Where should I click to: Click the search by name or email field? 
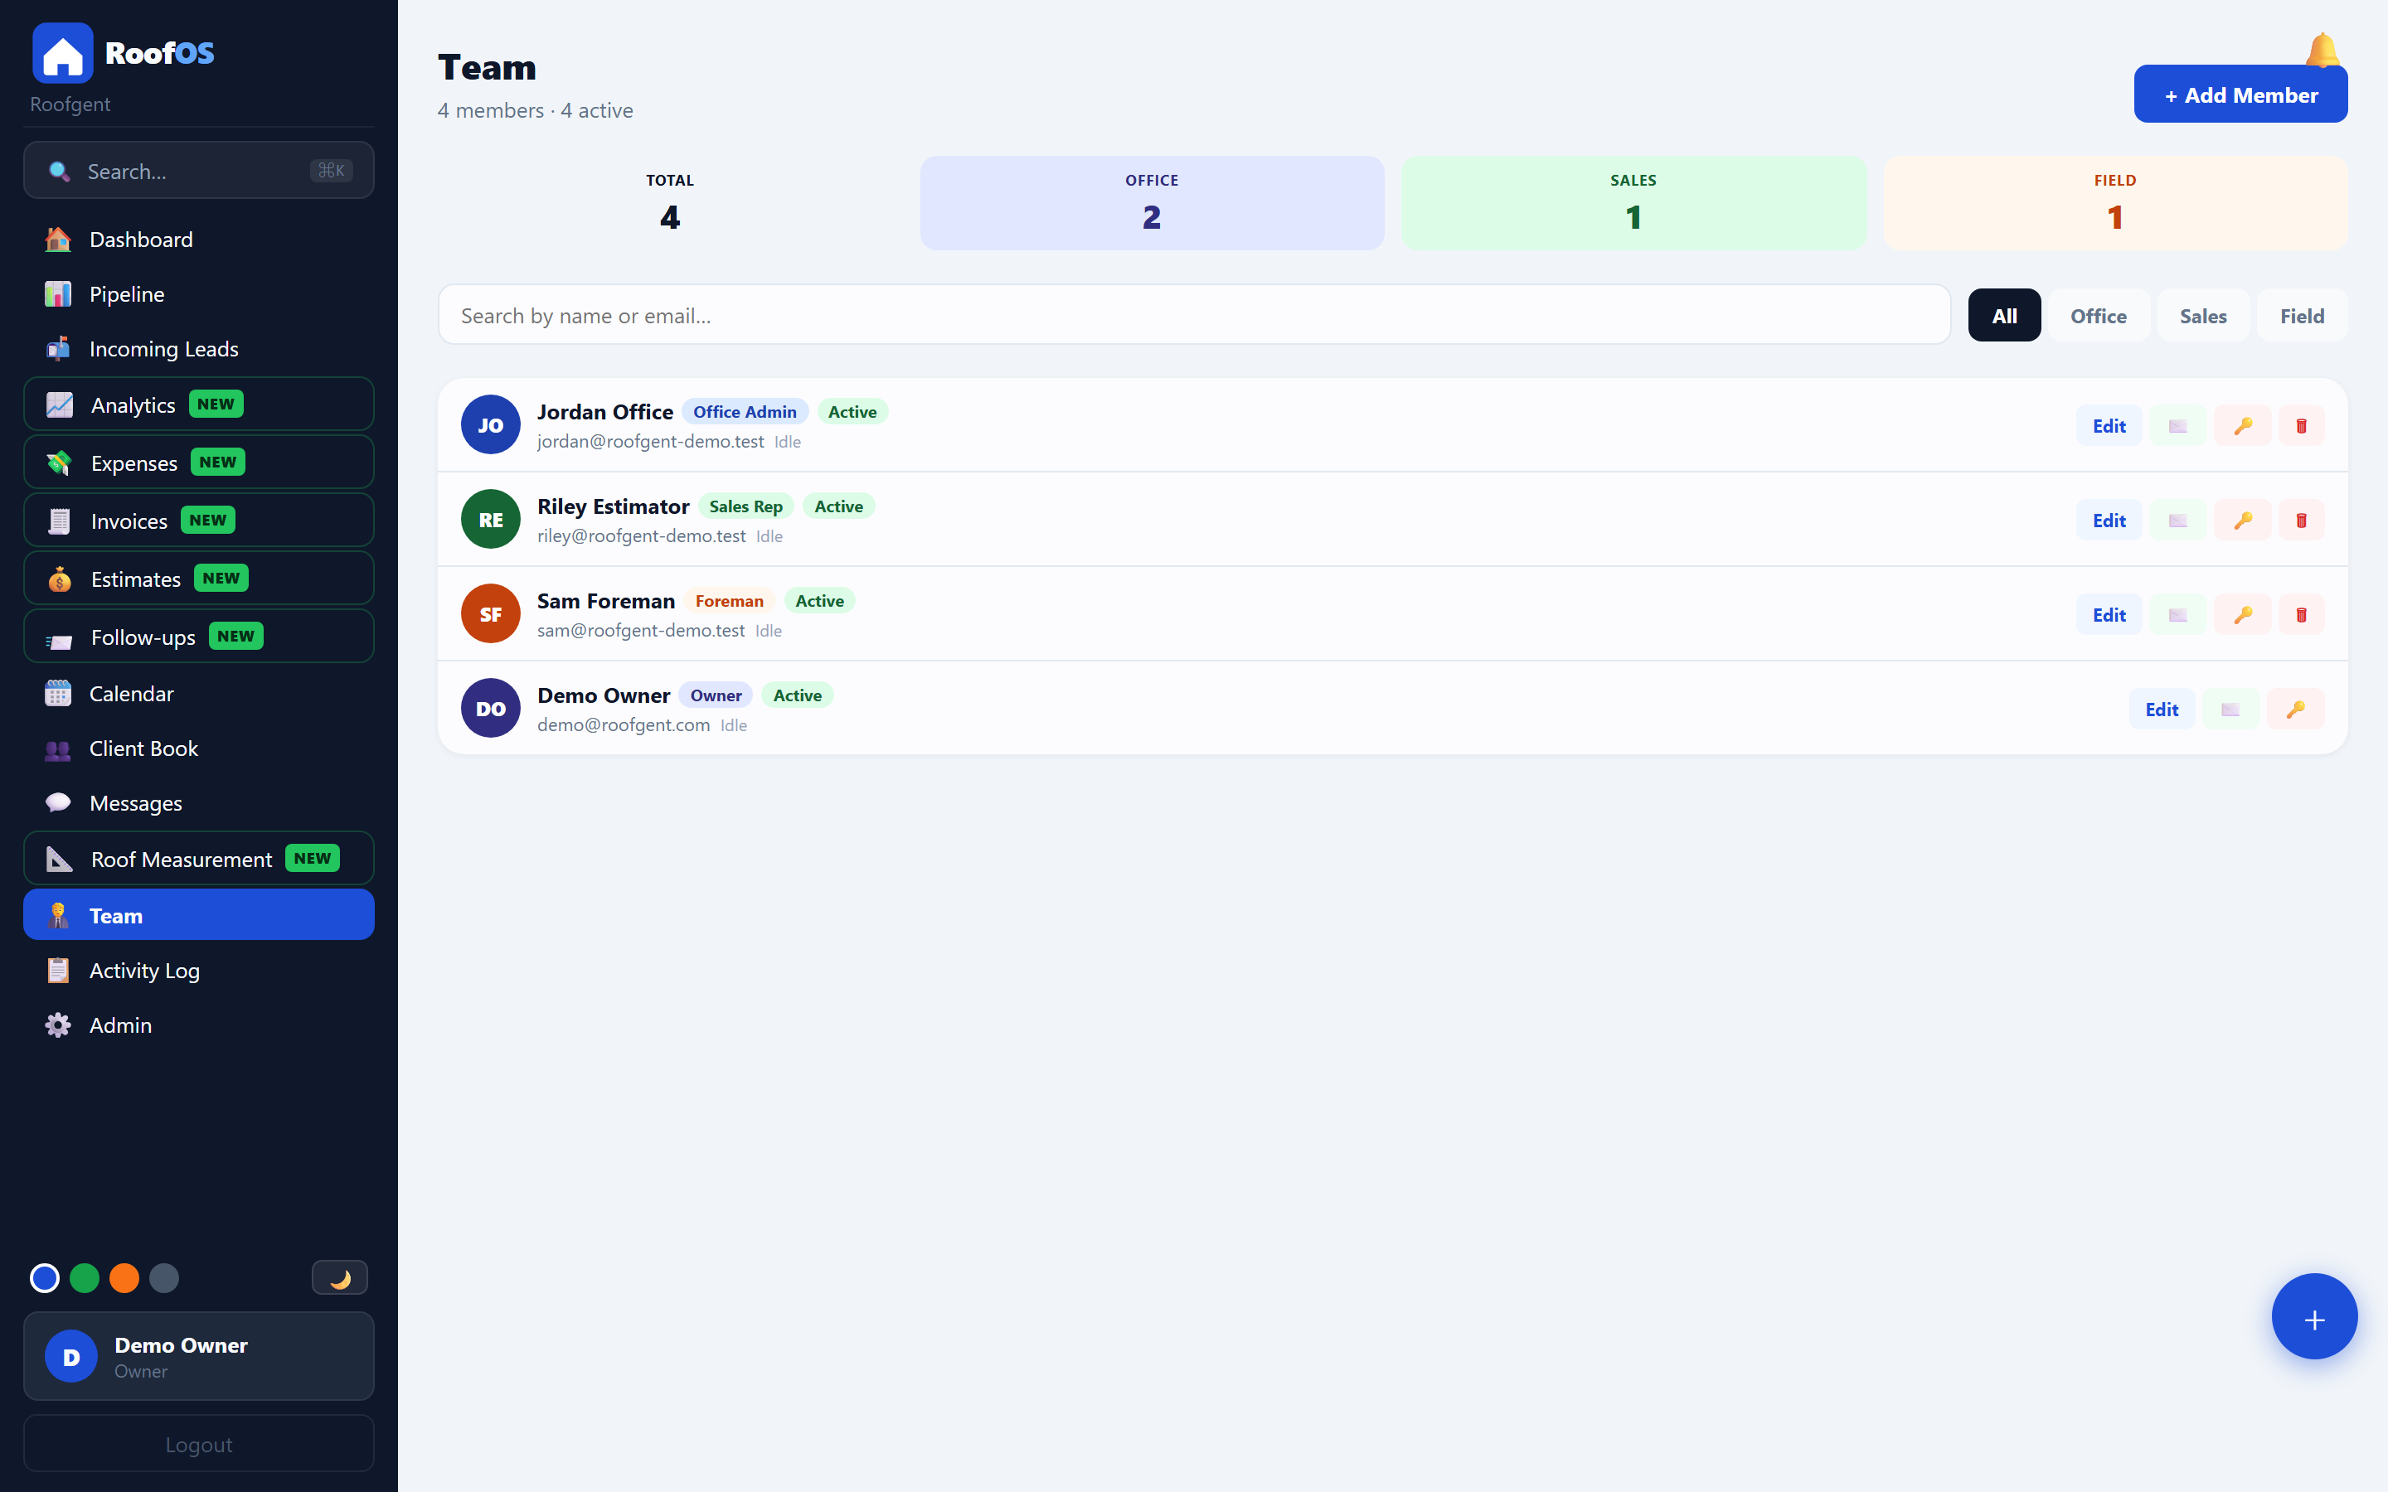1184,315
